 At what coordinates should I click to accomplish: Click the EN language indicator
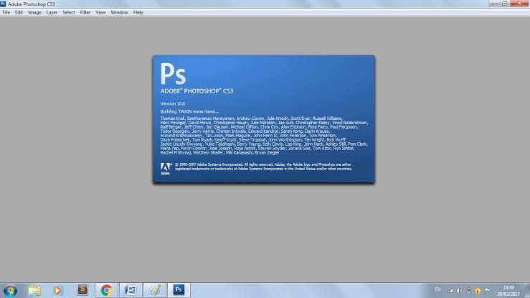tap(437, 289)
